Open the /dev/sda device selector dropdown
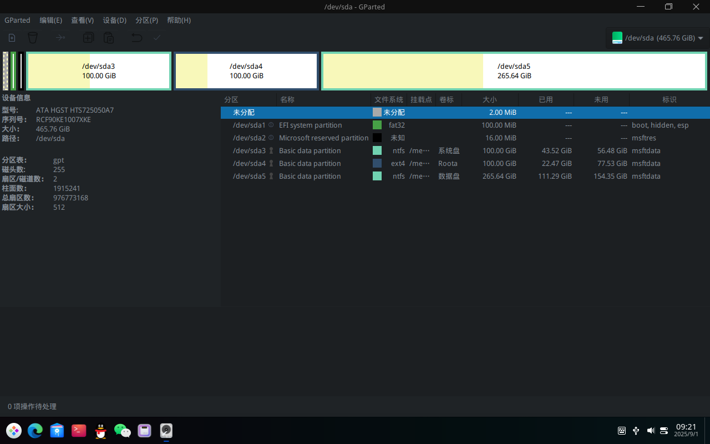 (x=657, y=38)
